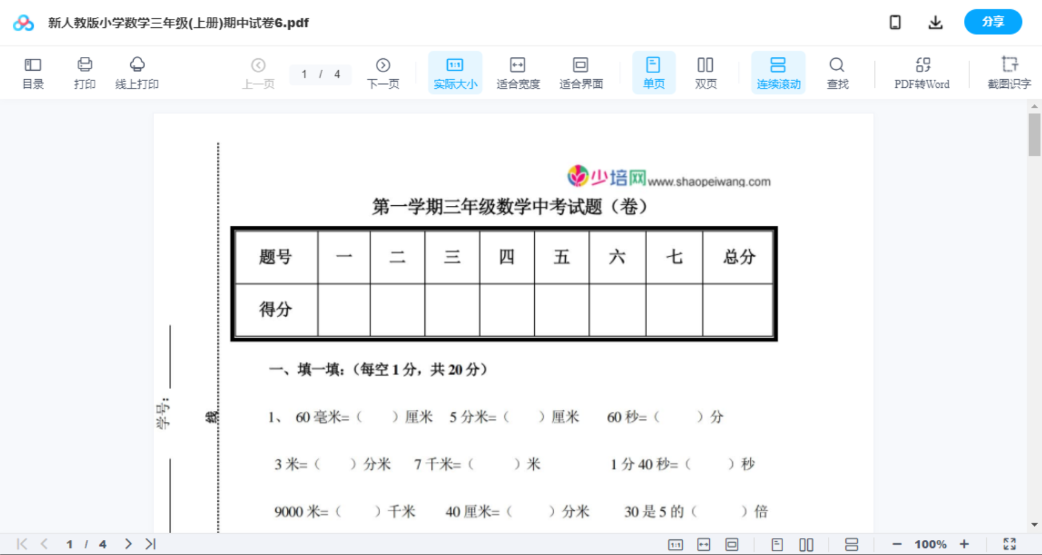This screenshot has width=1042, height=555.
Task: Open mobile view via phone icon
Action: tap(894, 22)
